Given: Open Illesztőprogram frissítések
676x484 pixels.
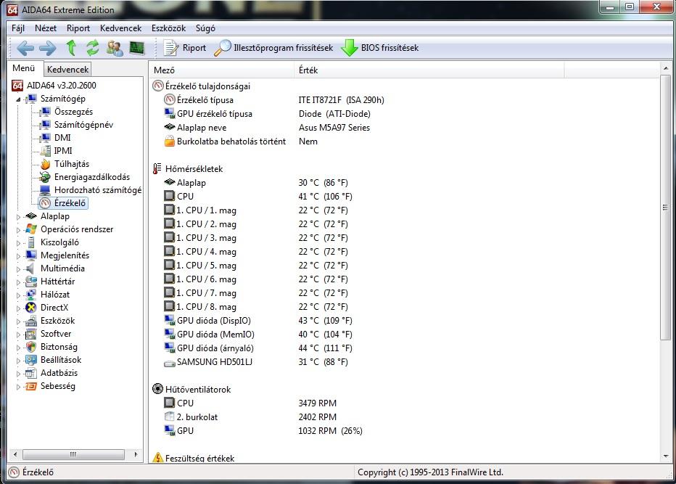Looking at the screenshot, I should (x=273, y=48).
